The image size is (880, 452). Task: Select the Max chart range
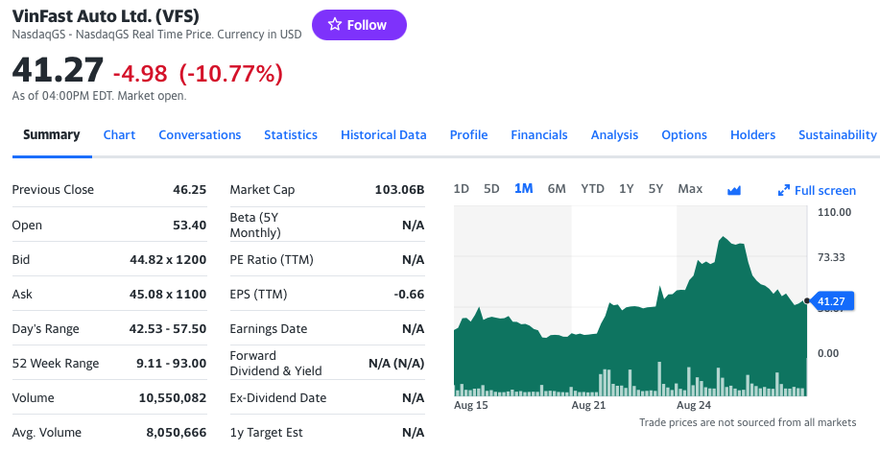click(x=690, y=189)
